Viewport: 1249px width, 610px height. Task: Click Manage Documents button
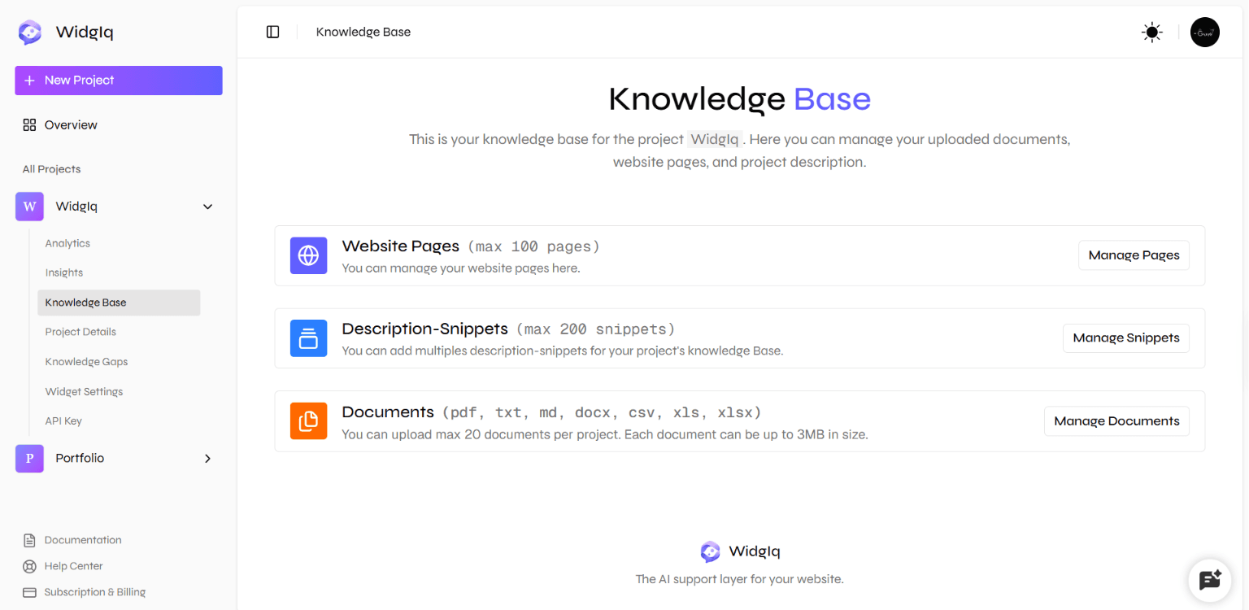(1116, 421)
